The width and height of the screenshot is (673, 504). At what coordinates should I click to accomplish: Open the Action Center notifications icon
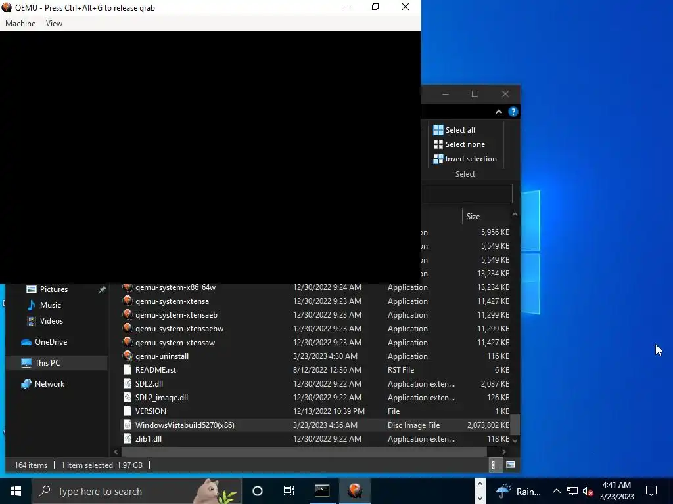651,491
